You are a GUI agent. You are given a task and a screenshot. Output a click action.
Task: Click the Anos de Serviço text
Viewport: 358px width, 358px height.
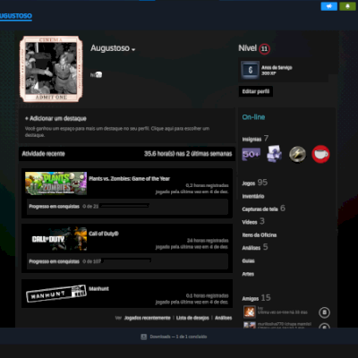277,68
